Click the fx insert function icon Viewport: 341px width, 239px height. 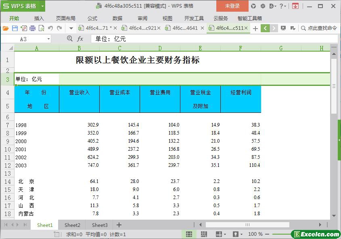coord(80,39)
